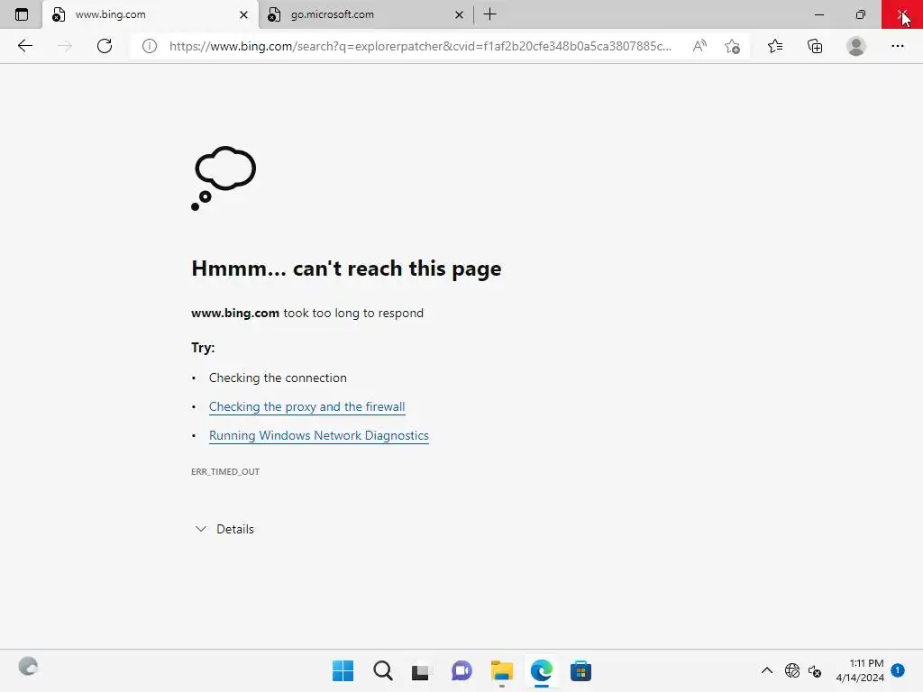Open notification center badge

[898, 669]
